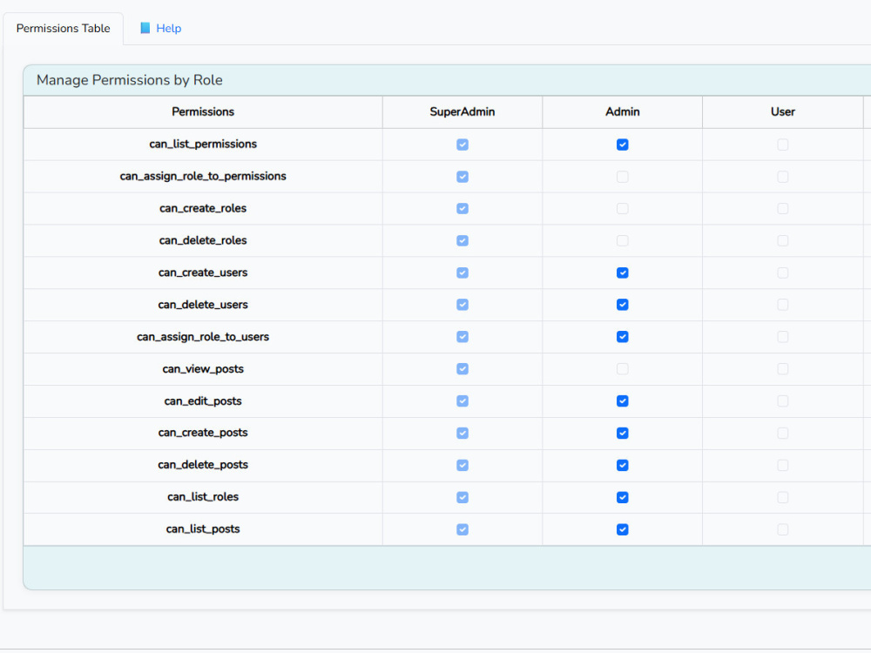This screenshot has width=871, height=653.
Task: Uncheck Admin can_create_users checkbox
Action: point(622,273)
